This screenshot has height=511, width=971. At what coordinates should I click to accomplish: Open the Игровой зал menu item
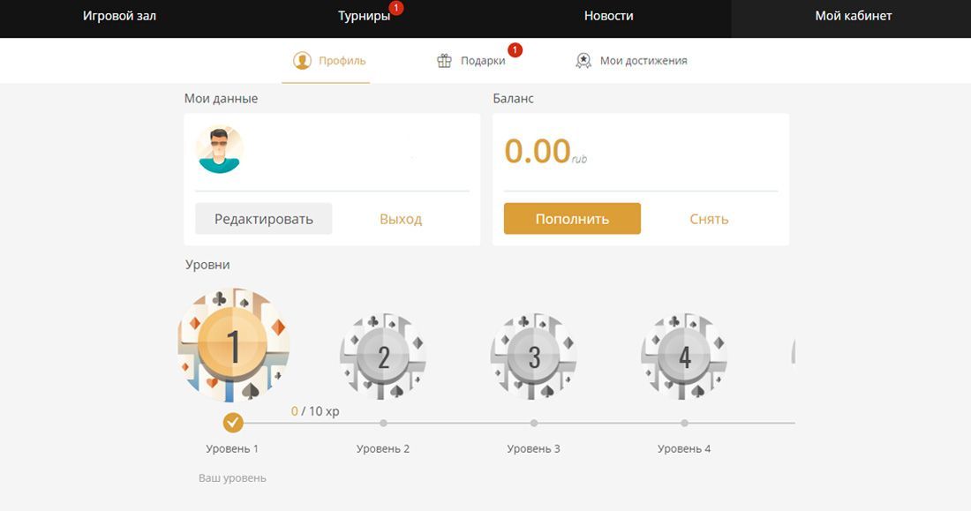pos(119,16)
